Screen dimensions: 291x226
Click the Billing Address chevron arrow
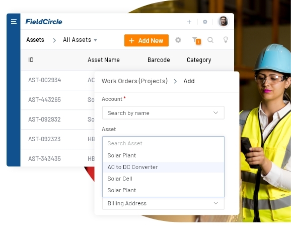(x=215, y=203)
